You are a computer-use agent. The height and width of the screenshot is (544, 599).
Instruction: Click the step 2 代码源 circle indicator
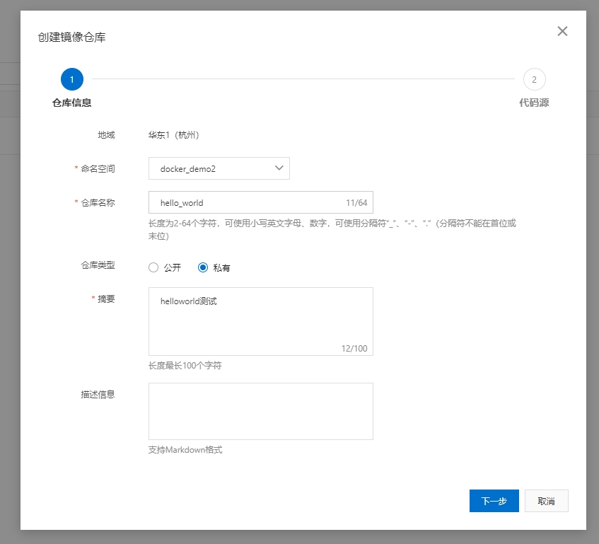coord(534,79)
